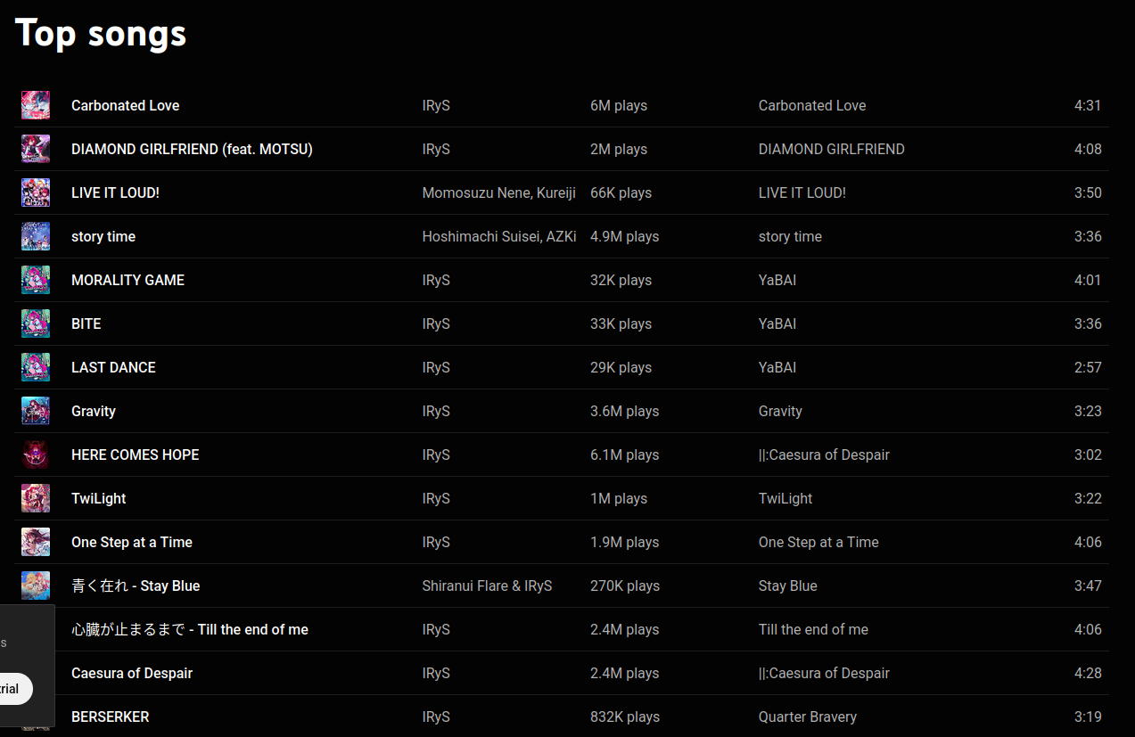Viewport: 1135px width, 737px height.
Task: Open ||:Caesura of Despair album in HERE COMES HOPE row
Action: [824, 454]
